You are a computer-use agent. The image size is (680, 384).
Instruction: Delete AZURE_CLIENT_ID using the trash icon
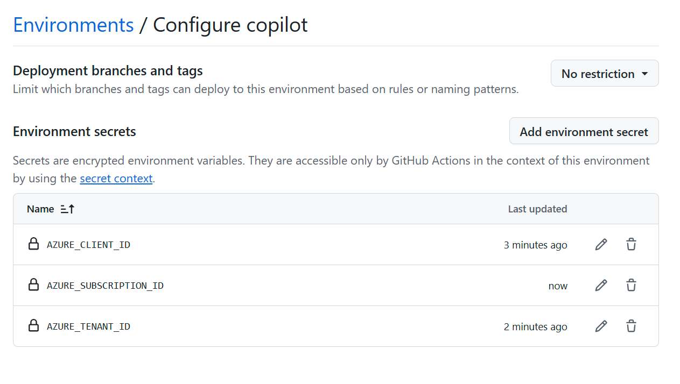point(631,244)
